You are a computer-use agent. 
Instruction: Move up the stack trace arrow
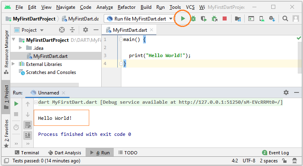click(28, 104)
